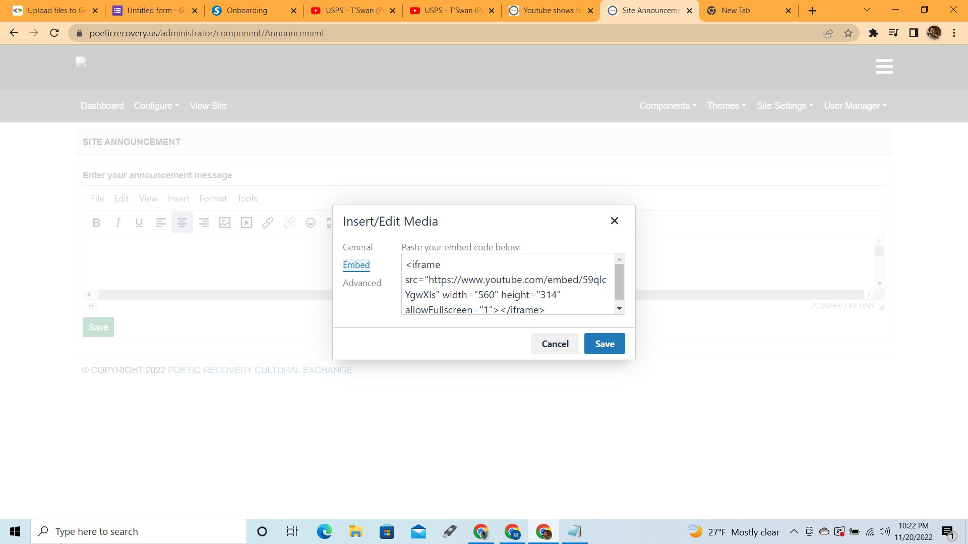The image size is (968, 544).
Task: Click the Insert media icon
Action: (x=247, y=223)
